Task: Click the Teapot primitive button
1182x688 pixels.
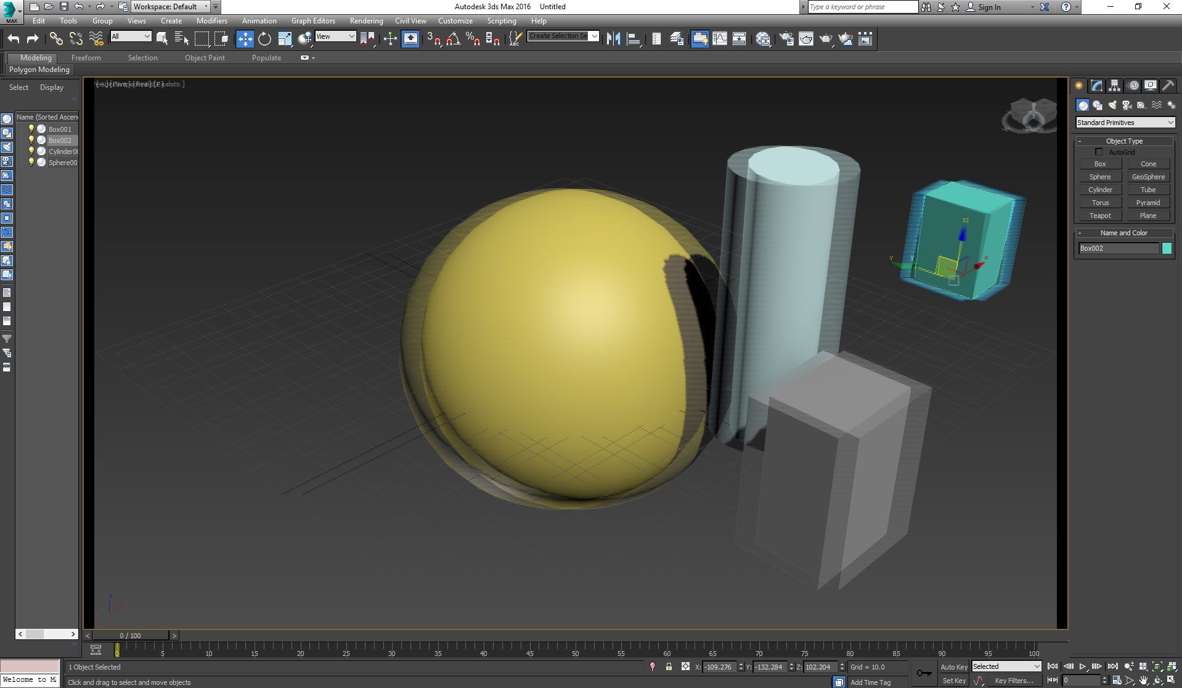Action: pos(1100,216)
